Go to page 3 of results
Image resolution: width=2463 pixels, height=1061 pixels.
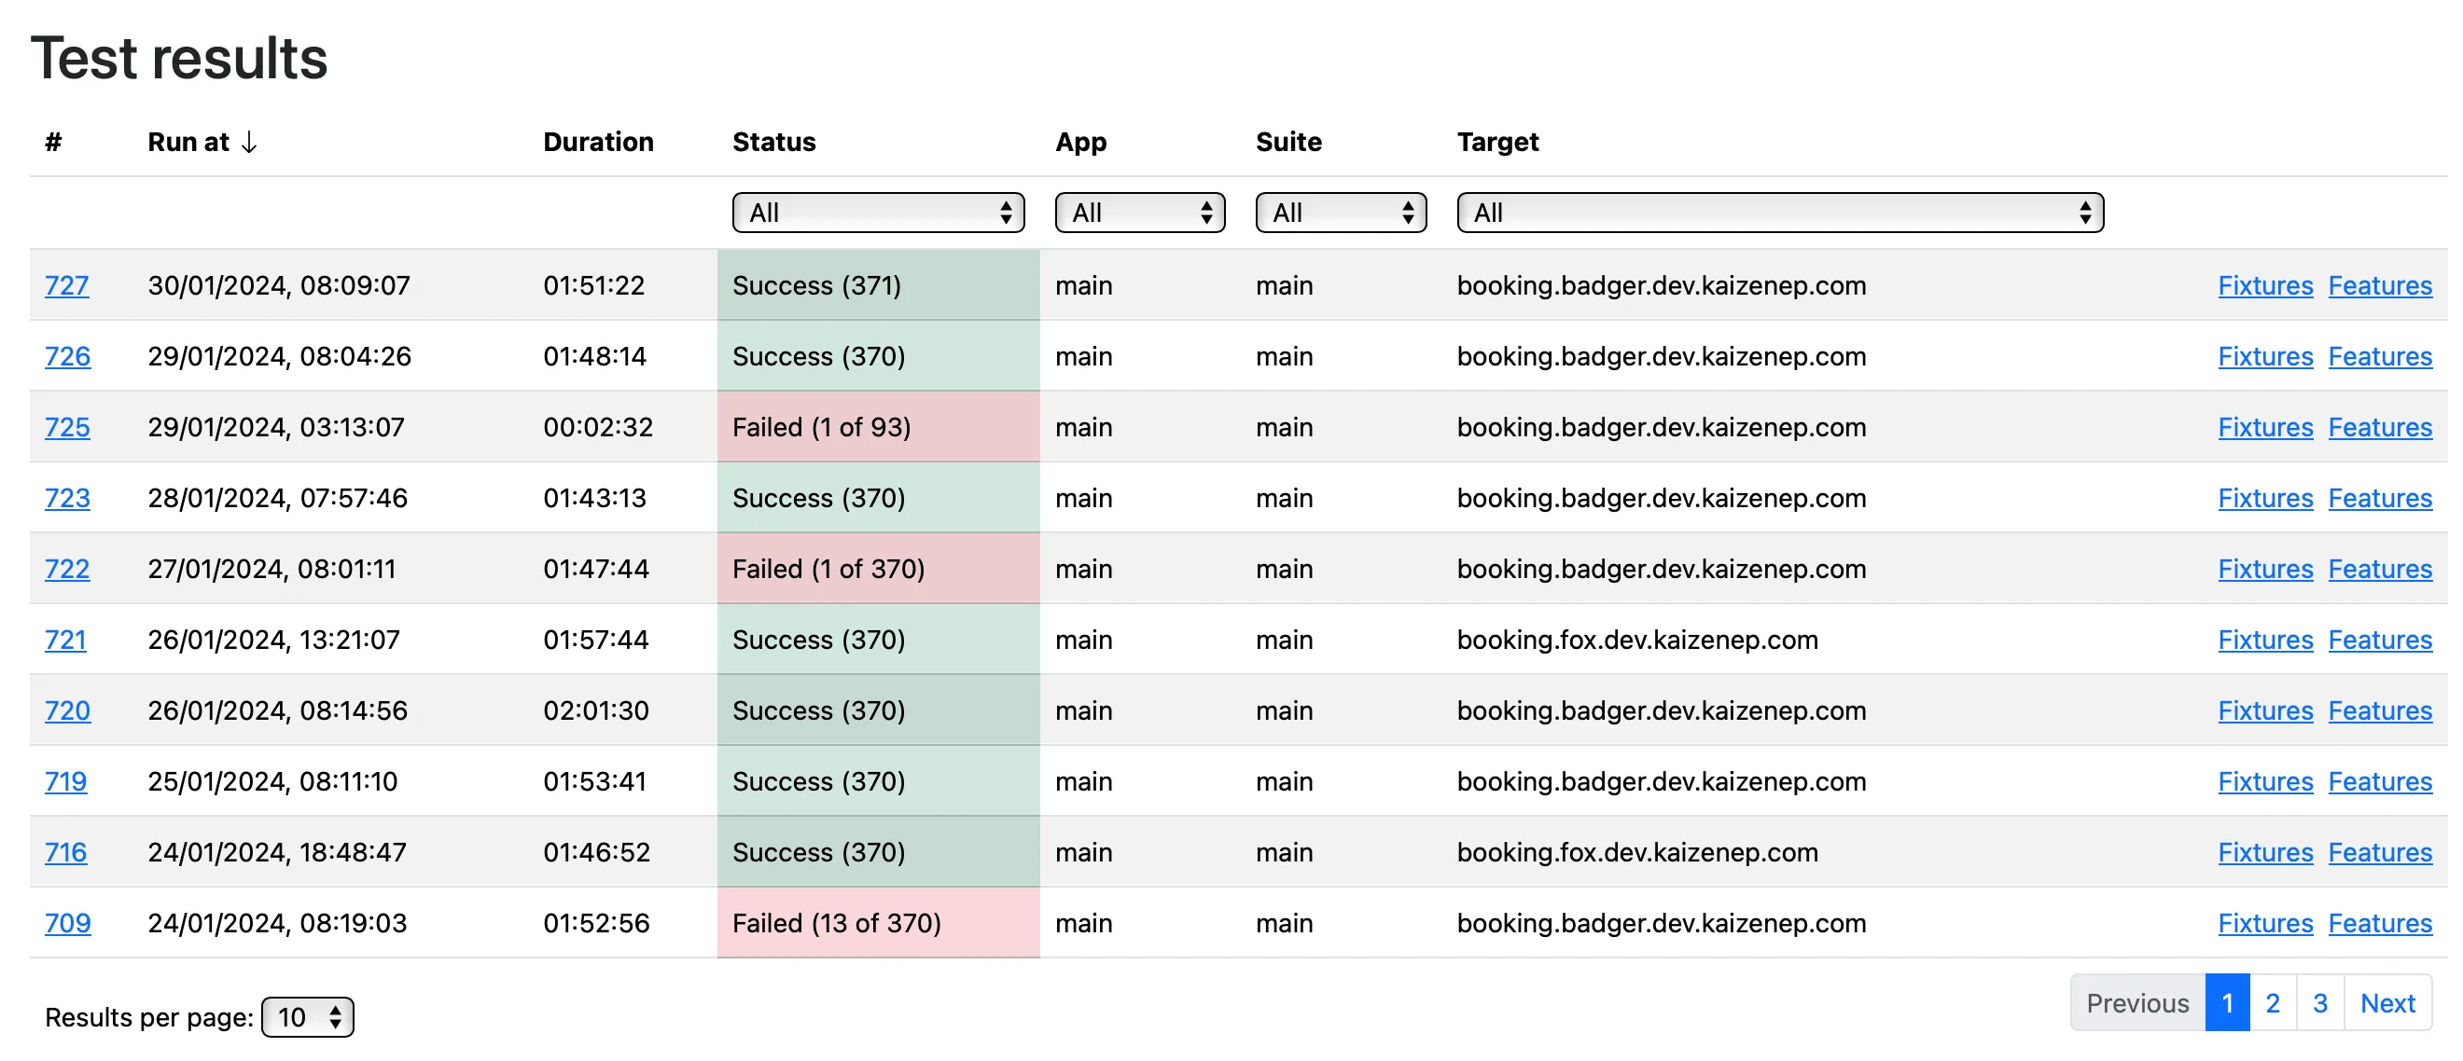coord(2319,1002)
